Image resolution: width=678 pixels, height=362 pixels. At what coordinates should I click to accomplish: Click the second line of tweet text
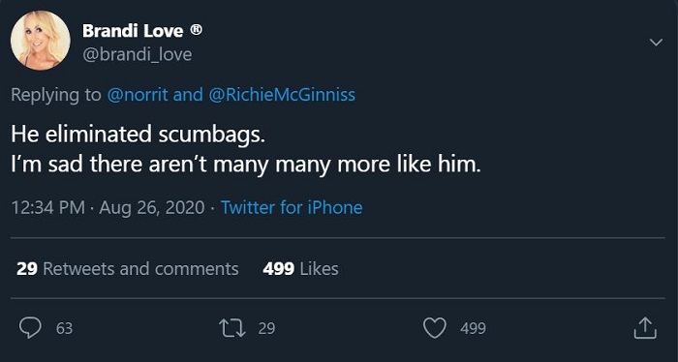pyautogui.click(x=246, y=165)
